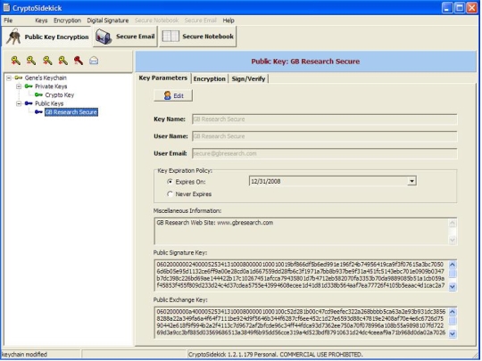Click the key icon with red left-pointing arrow
Screen dimensions: 482x361
click(x=63, y=61)
